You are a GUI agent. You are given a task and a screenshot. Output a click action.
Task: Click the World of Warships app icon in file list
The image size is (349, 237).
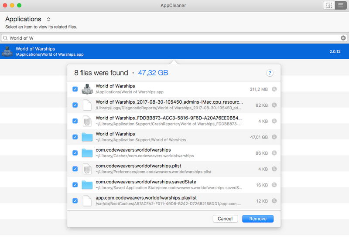point(87,89)
